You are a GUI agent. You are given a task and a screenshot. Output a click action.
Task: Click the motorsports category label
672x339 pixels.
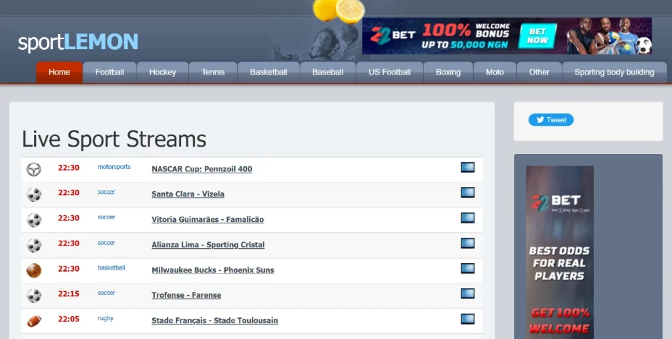click(114, 167)
